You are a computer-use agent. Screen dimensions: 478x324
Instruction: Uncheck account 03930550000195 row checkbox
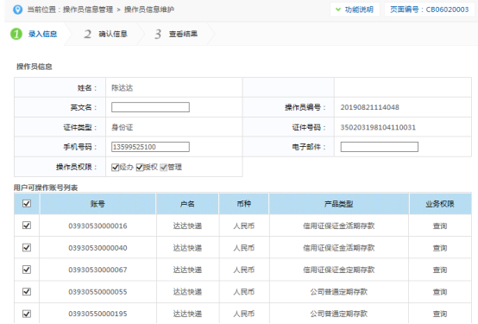[x=27, y=314]
